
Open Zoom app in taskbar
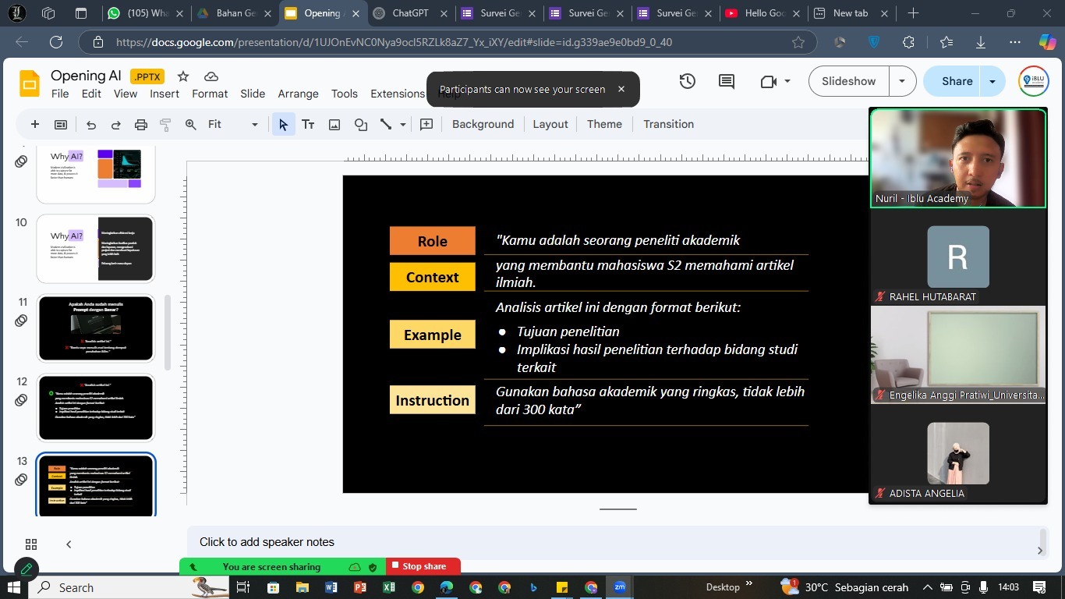620,587
